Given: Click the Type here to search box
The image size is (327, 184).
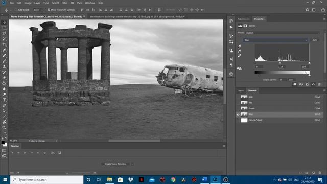Looking at the screenshot, I should coord(47,179).
